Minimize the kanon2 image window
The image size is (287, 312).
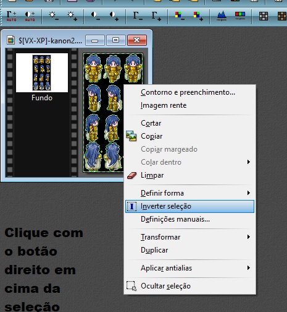pos(95,40)
